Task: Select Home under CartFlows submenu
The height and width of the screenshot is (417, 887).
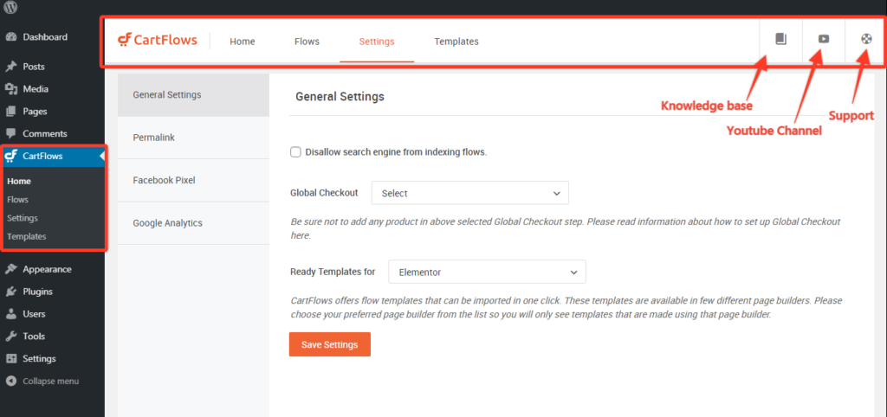Action: pyautogui.click(x=19, y=182)
